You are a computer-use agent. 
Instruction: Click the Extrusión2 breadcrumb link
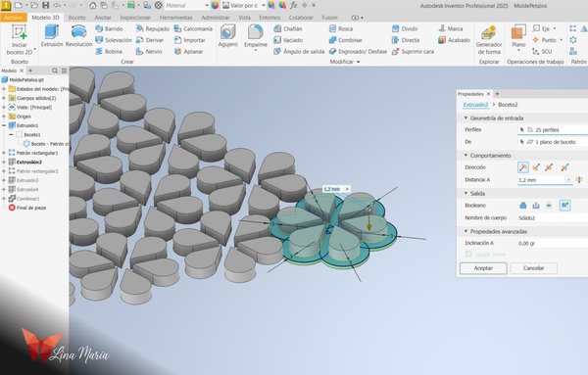[x=475, y=105]
